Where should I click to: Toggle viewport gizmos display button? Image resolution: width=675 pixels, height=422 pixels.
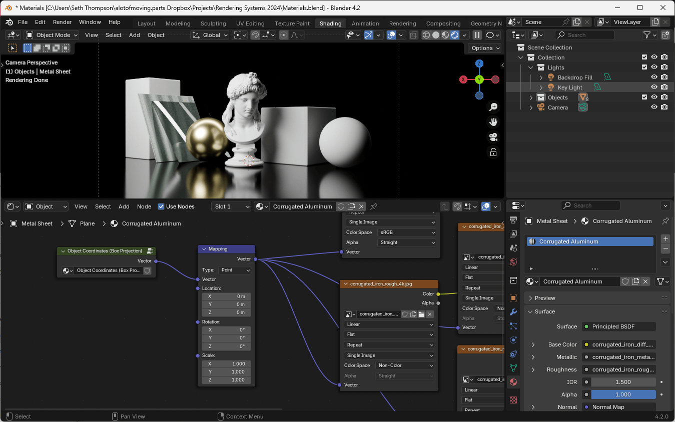pyautogui.click(x=369, y=35)
